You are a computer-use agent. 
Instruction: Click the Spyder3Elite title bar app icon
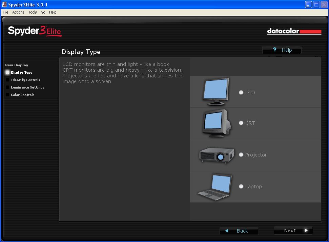(4, 4)
